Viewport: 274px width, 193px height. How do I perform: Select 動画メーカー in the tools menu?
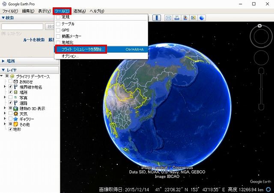101,36
